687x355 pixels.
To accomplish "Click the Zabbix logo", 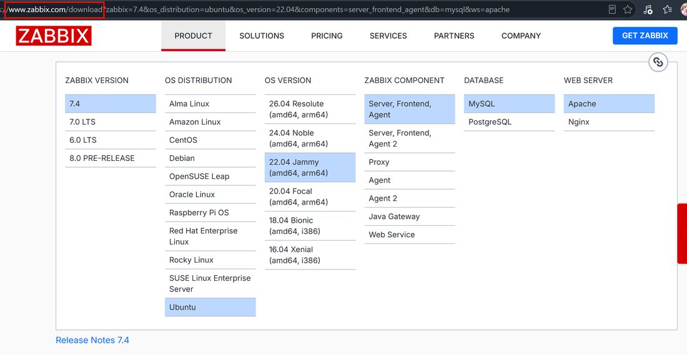I will pos(54,36).
